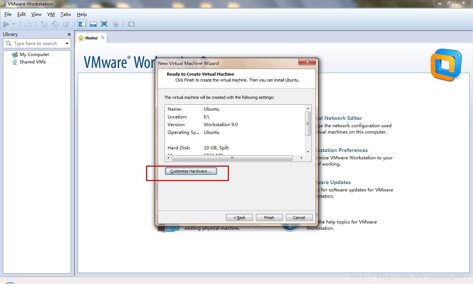Image resolution: width=473 pixels, height=284 pixels.
Task: Open the Snapshot Manager toolbar icon
Action: tap(66, 24)
